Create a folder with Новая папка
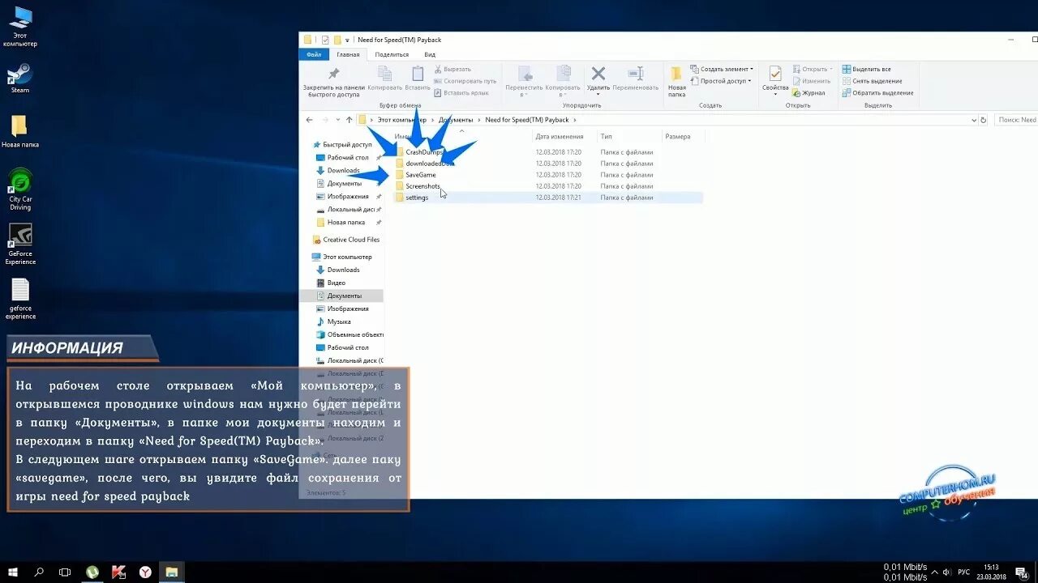Viewport: 1038px width, 583px height. pyautogui.click(x=676, y=80)
